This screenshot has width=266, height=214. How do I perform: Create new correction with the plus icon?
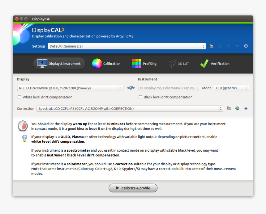pos(246,108)
